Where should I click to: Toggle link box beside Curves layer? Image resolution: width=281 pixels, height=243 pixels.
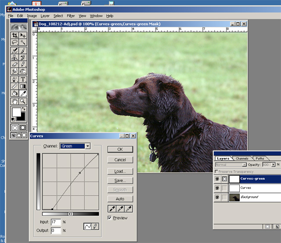tap(224, 188)
